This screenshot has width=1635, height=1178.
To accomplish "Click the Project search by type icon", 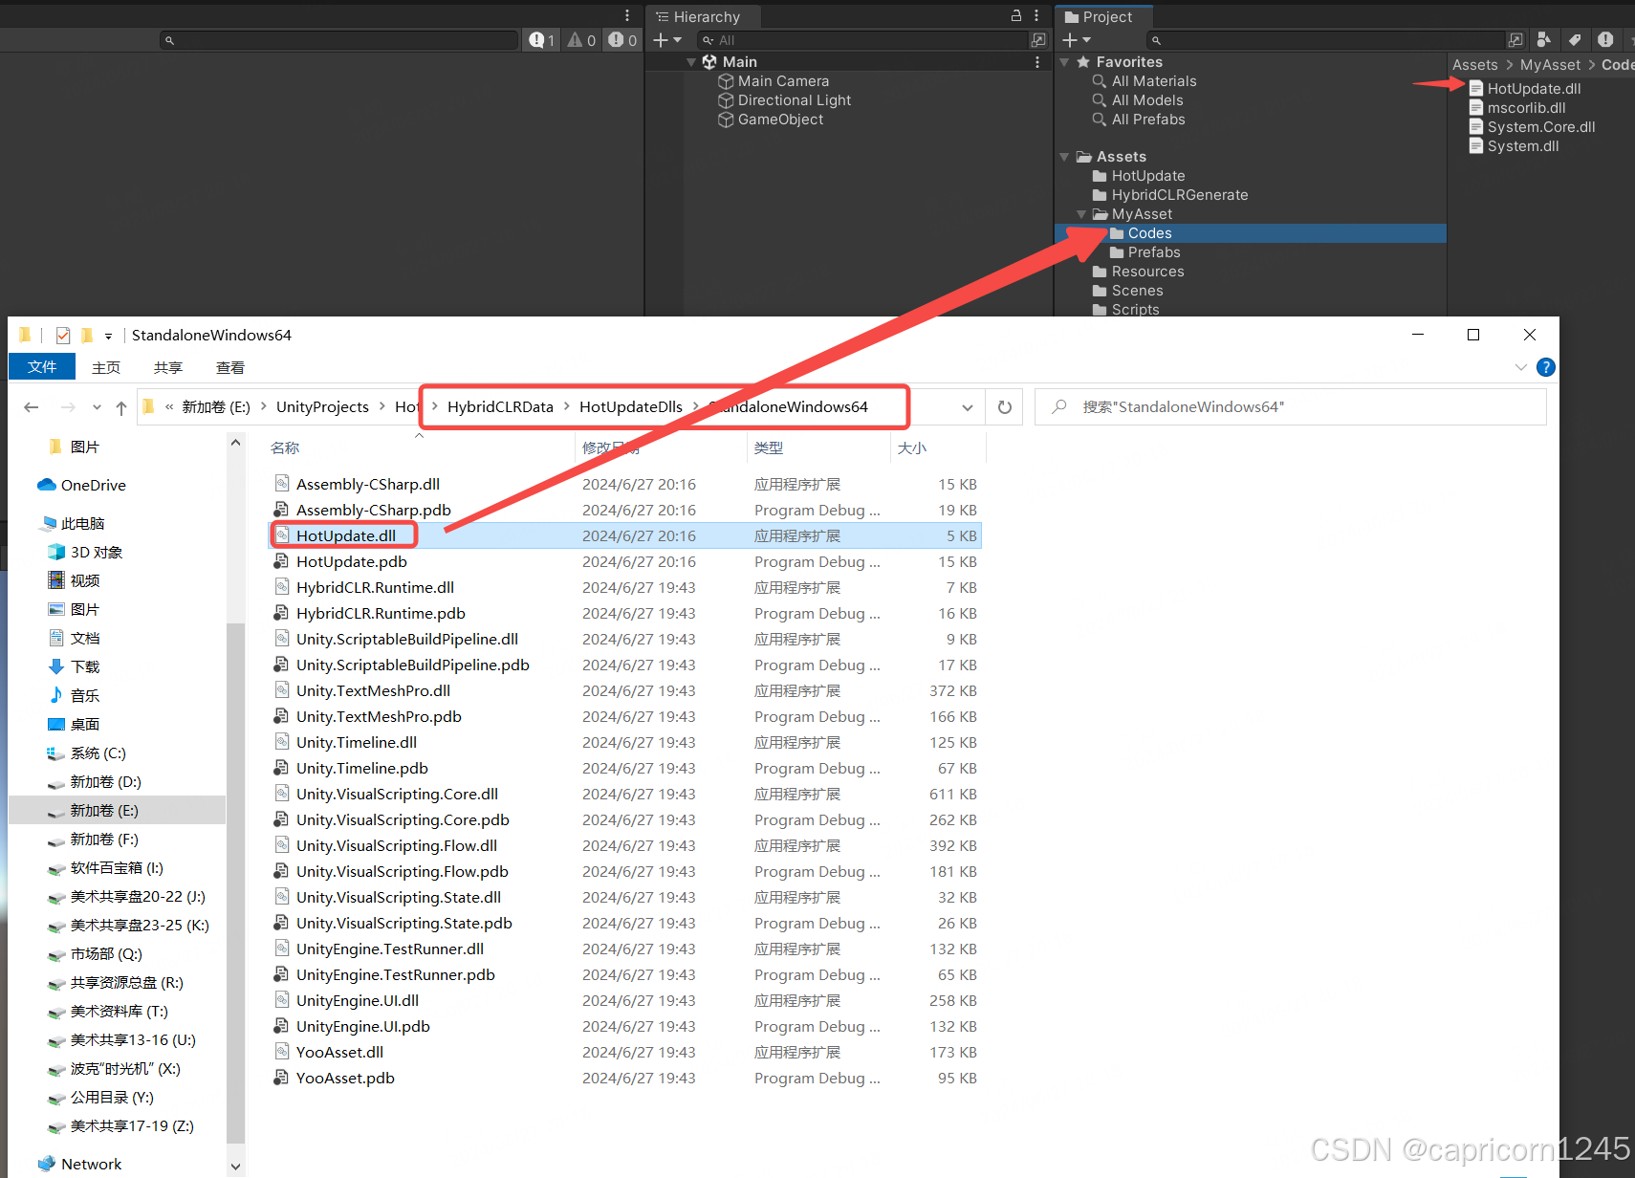I will click(1543, 40).
